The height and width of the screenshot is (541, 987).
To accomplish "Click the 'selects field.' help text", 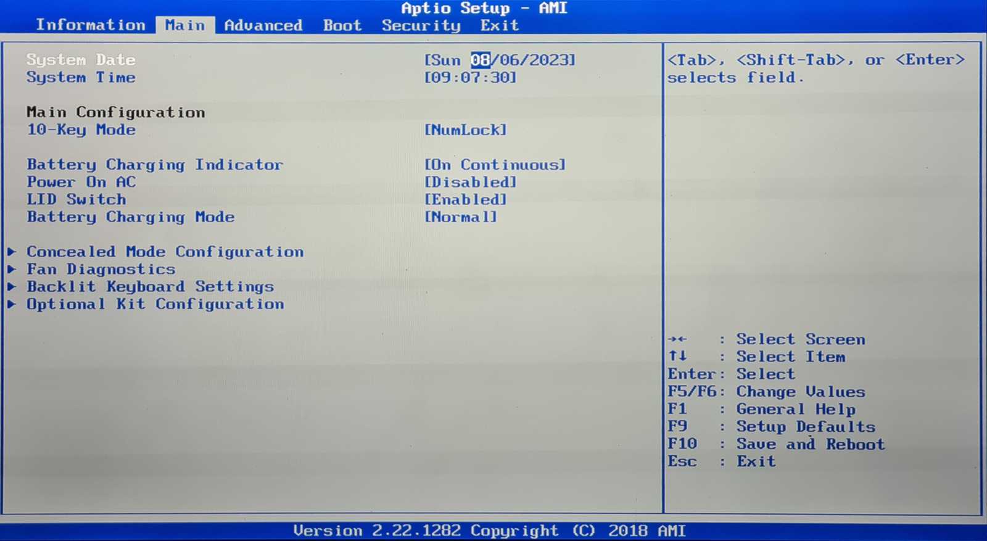I will (736, 78).
